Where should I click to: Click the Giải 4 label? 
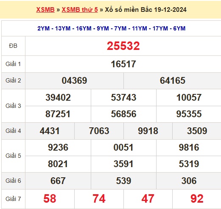13,131
